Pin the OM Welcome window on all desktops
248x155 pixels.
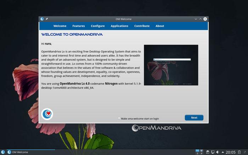point(47,19)
